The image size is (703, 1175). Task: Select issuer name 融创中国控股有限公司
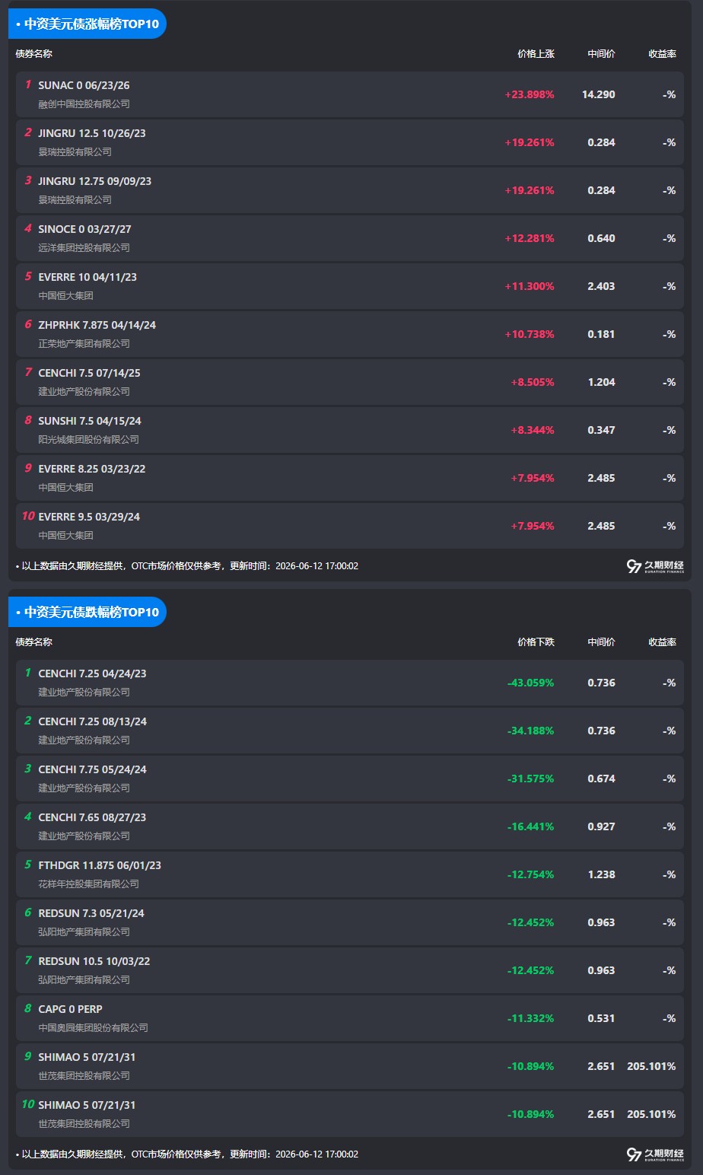[84, 103]
